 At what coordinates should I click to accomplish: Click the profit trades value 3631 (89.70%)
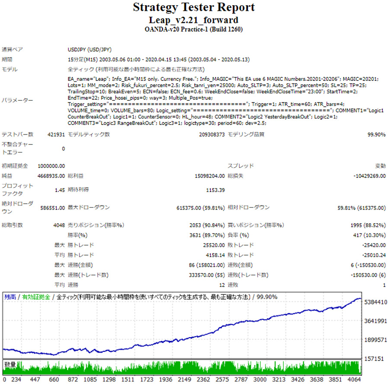(207, 235)
